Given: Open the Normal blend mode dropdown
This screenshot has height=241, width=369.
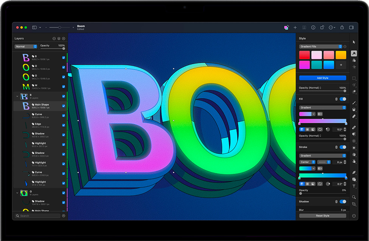Looking at the screenshot, I should coord(26,46).
